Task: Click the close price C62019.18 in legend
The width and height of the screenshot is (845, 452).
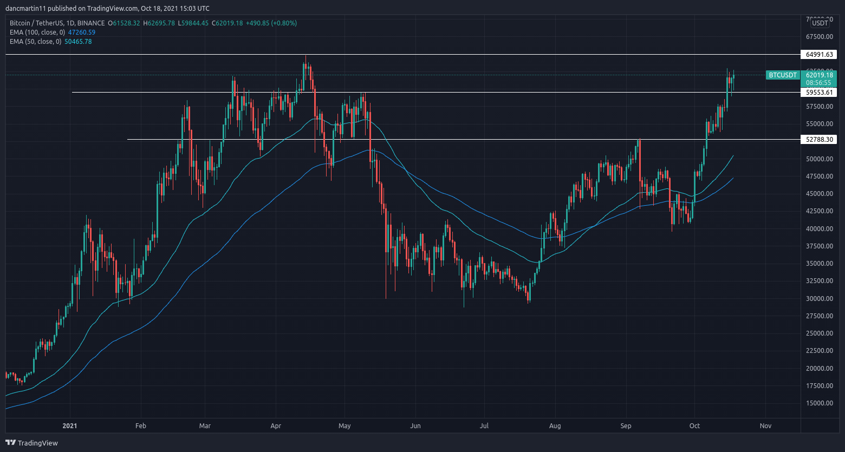Action: 227,23
